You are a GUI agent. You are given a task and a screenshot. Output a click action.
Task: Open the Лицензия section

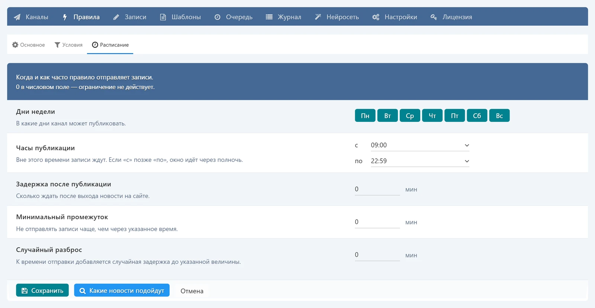click(451, 17)
